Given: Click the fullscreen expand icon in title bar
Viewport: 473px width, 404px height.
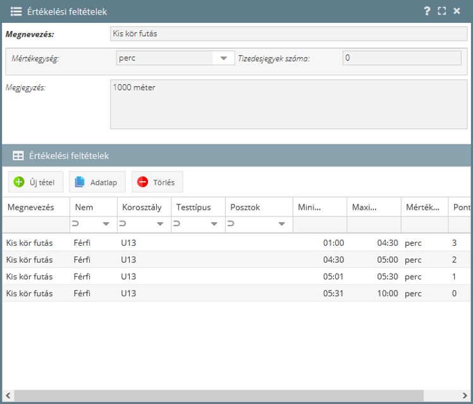Looking at the screenshot, I should (441, 11).
